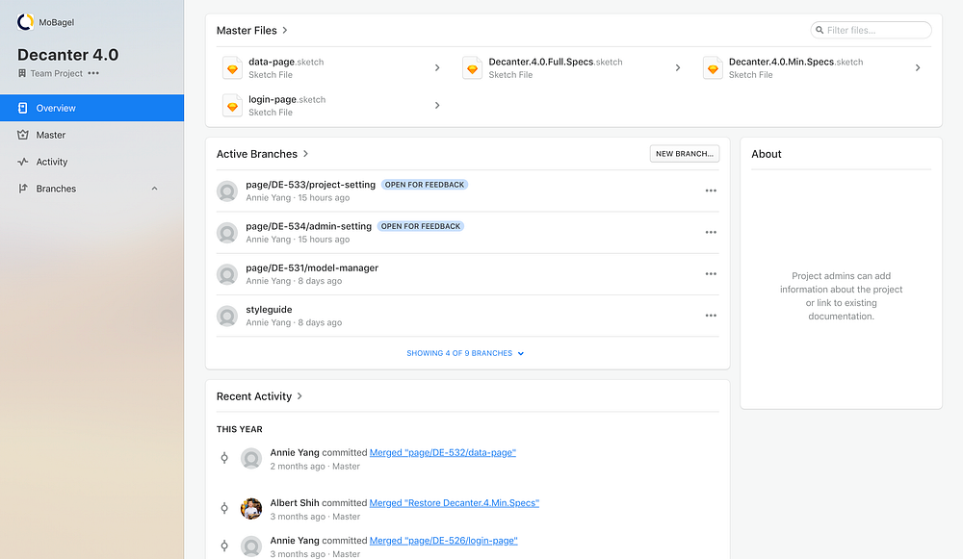Open Decanter.4.0.Full.Specs.sketch chevron arrow
The width and height of the screenshot is (963, 559).
(677, 68)
